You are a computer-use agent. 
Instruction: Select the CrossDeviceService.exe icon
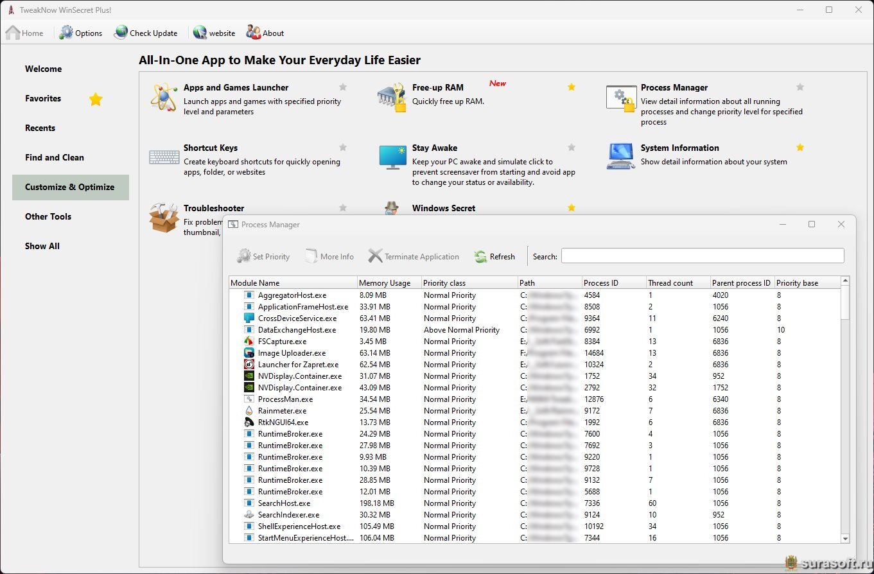(x=249, y=318)
